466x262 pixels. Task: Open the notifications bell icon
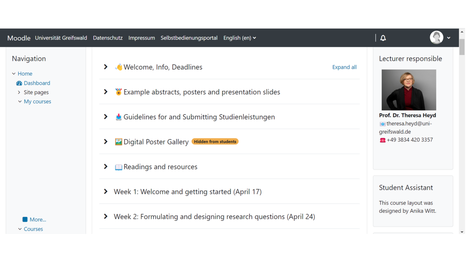(x=383, y=38)
